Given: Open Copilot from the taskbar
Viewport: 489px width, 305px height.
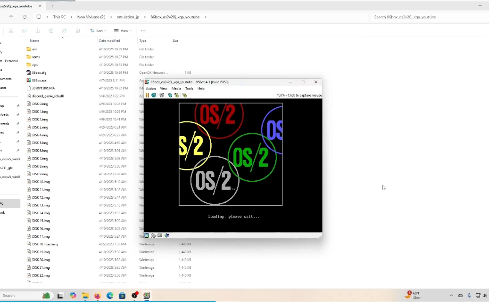Looking at the screenshot, I should point(73,296).
